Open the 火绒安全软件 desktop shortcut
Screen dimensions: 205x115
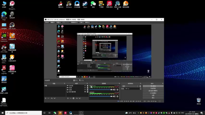pyautogui.click(x=12, y=58)
